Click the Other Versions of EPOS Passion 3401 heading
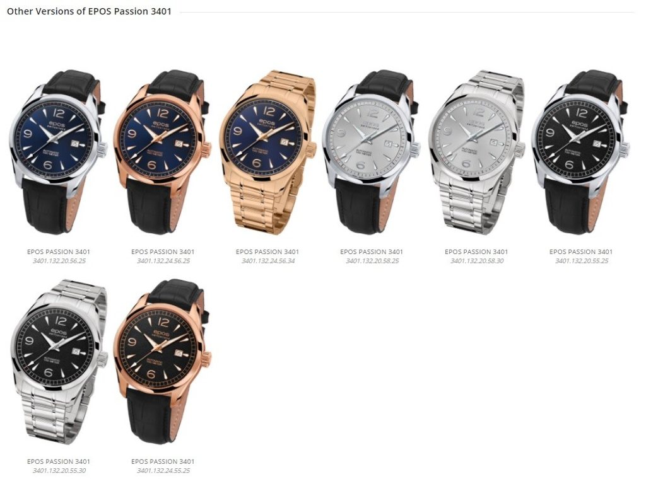The height and width of the screenshot is (479, 646). (x=89, y=11)
